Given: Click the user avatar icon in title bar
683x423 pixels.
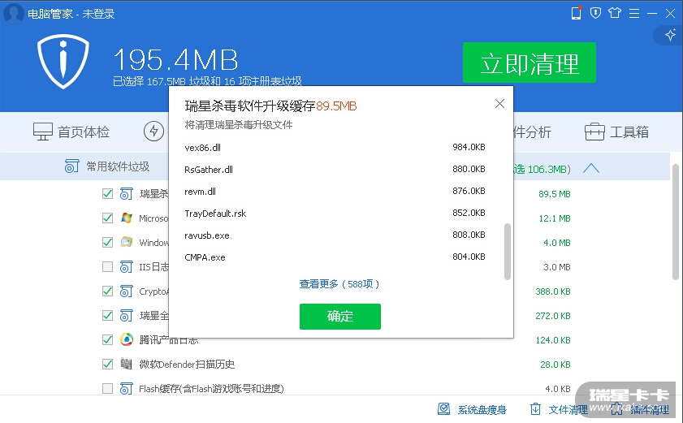Looking at the screenshot, I should (14, 13).
